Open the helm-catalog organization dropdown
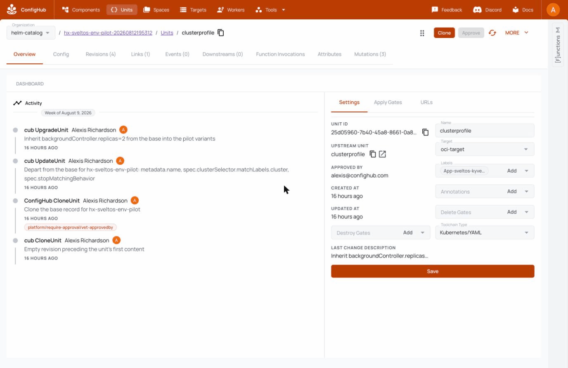 [31, 33]
